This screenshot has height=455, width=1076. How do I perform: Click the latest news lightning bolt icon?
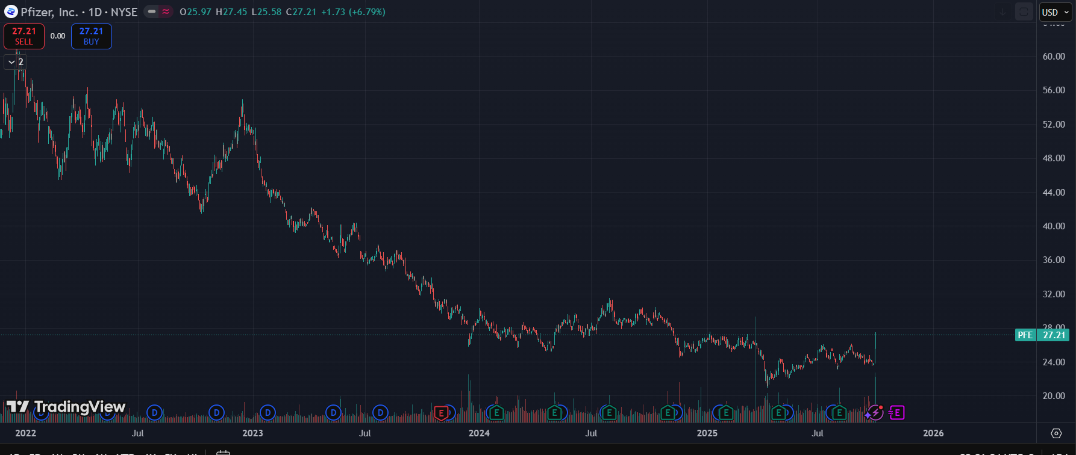pos(875,413)
